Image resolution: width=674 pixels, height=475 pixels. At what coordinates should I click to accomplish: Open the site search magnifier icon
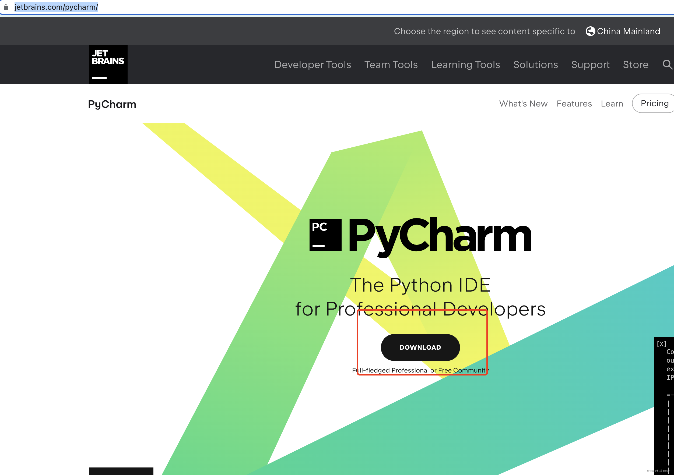(667, 64)
